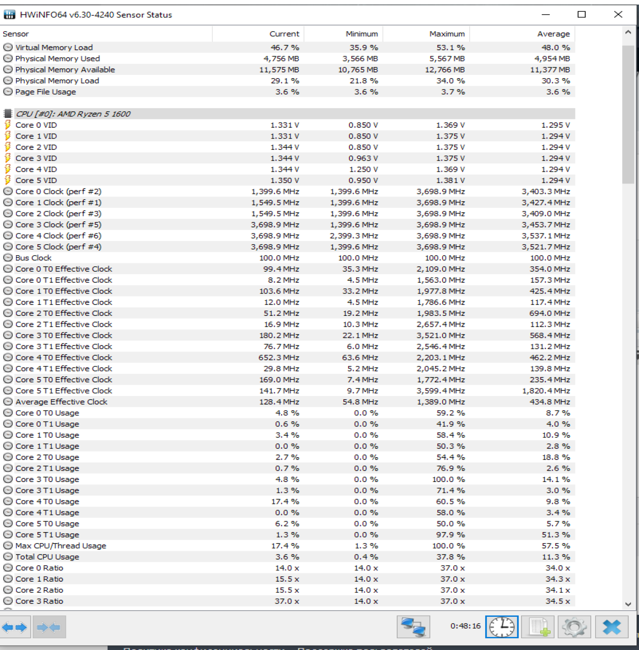
Task: Click the 11,575 MB current memory available value
Action: coord(279,70)
